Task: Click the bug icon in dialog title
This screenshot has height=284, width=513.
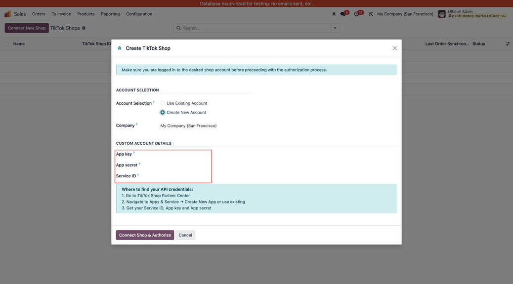Action: 120,48
